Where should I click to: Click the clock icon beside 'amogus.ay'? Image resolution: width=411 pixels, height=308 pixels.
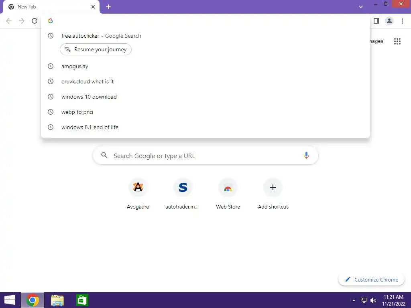coord(51,66)
